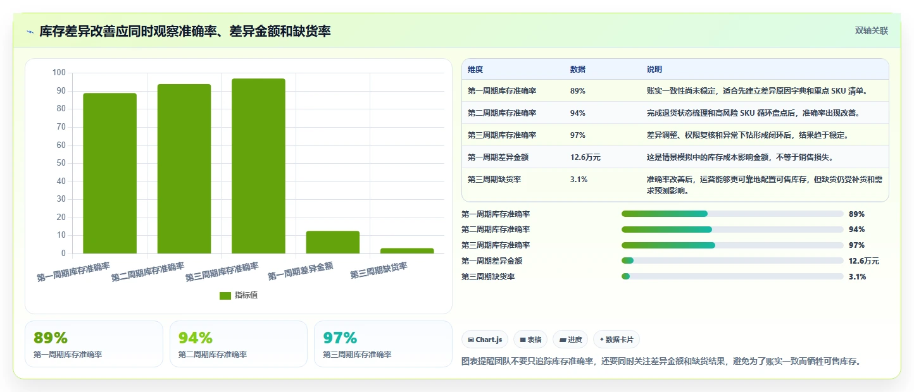Click the 数据 column header

point(578,70)
